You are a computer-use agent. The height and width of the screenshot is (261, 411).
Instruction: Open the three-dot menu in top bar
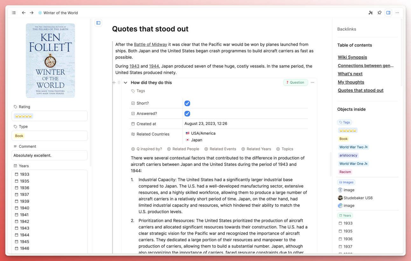(x=397, y=13)
